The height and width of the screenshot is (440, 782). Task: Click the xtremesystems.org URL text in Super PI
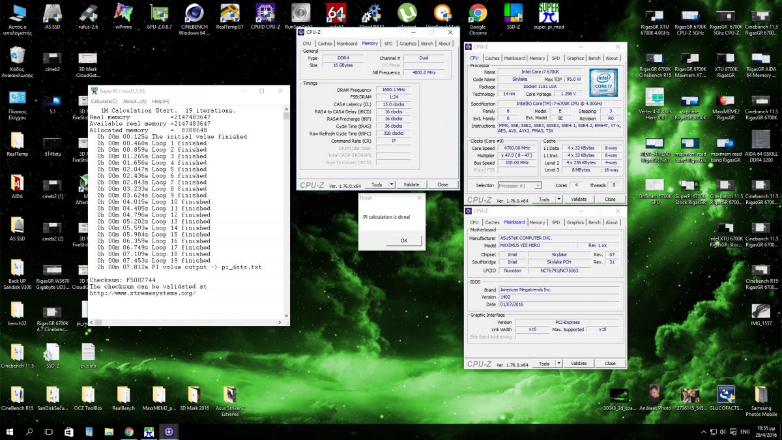click(143, 293)
